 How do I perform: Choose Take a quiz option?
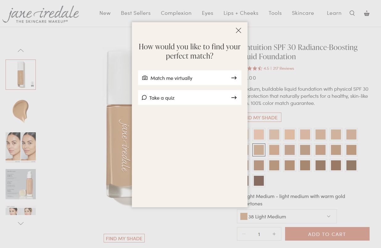(x=190, y=97)
